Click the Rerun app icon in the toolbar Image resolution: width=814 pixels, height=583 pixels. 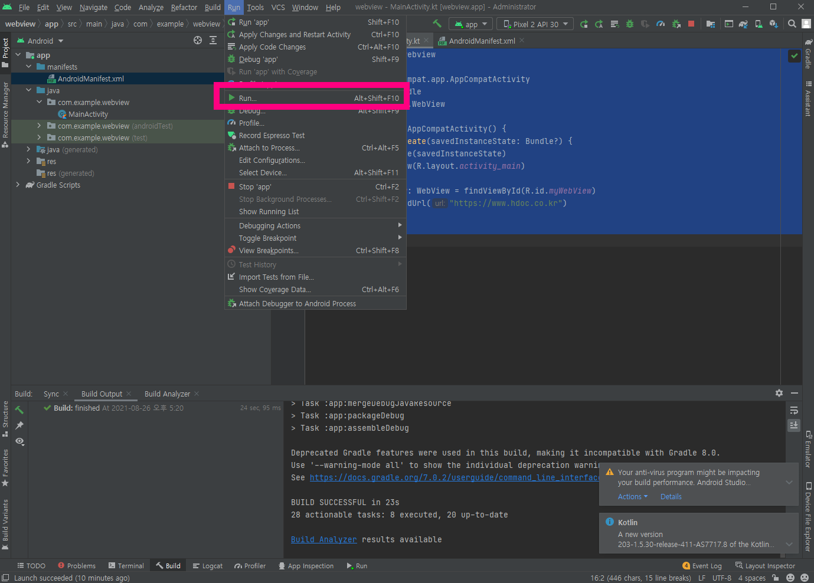coord(584,24)
